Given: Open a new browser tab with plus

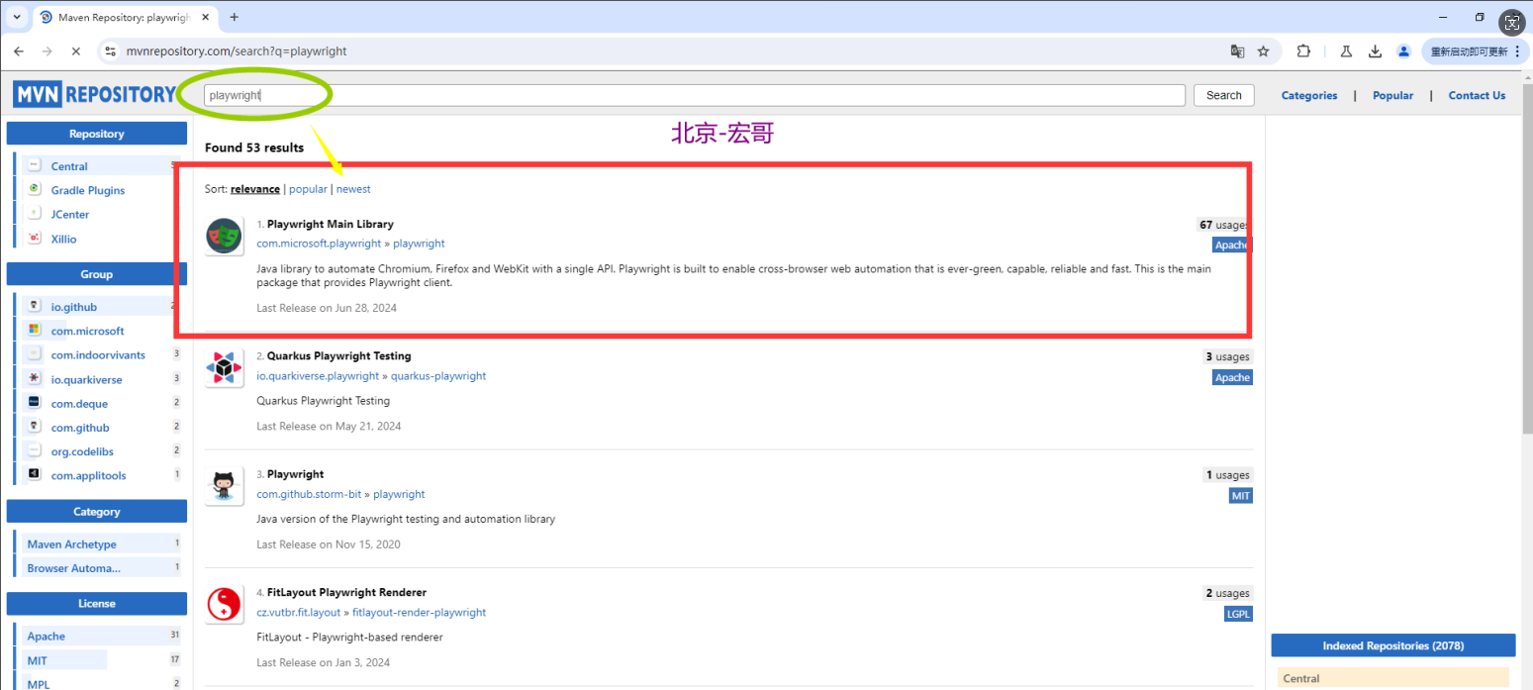Looking at the screenshot, I should coord(235,17).
